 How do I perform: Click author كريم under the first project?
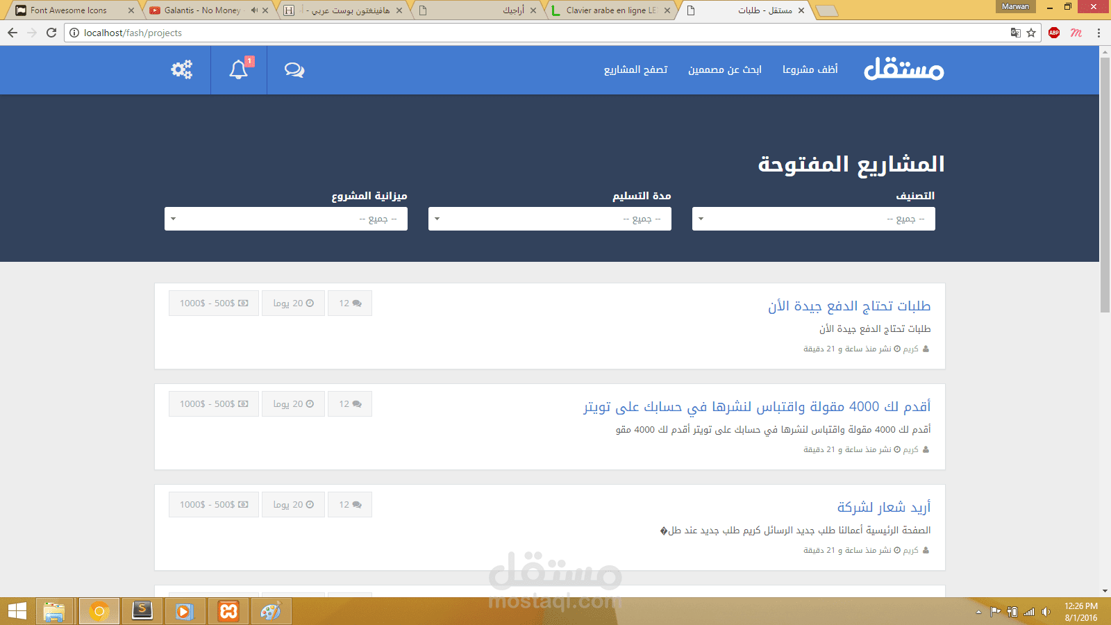[x=911, y=349]
